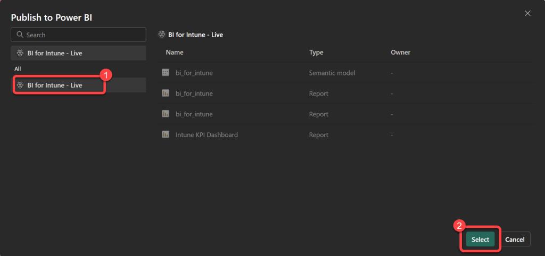The width and height of the screenshot is (545, 256).
Task: Click the first bi_for_intune report icon
Action: (166, 93)
